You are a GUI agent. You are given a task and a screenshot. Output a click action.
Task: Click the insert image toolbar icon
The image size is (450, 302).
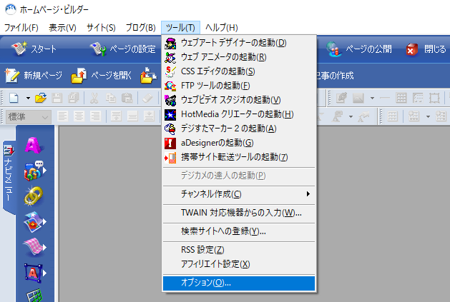click(x=358, y=98)
